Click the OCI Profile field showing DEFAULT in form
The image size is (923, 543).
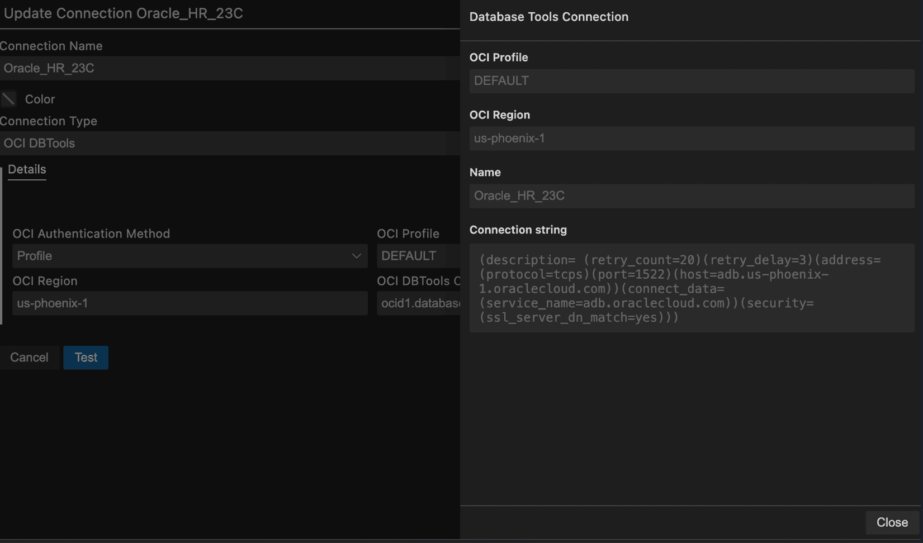tap(418, 256)
